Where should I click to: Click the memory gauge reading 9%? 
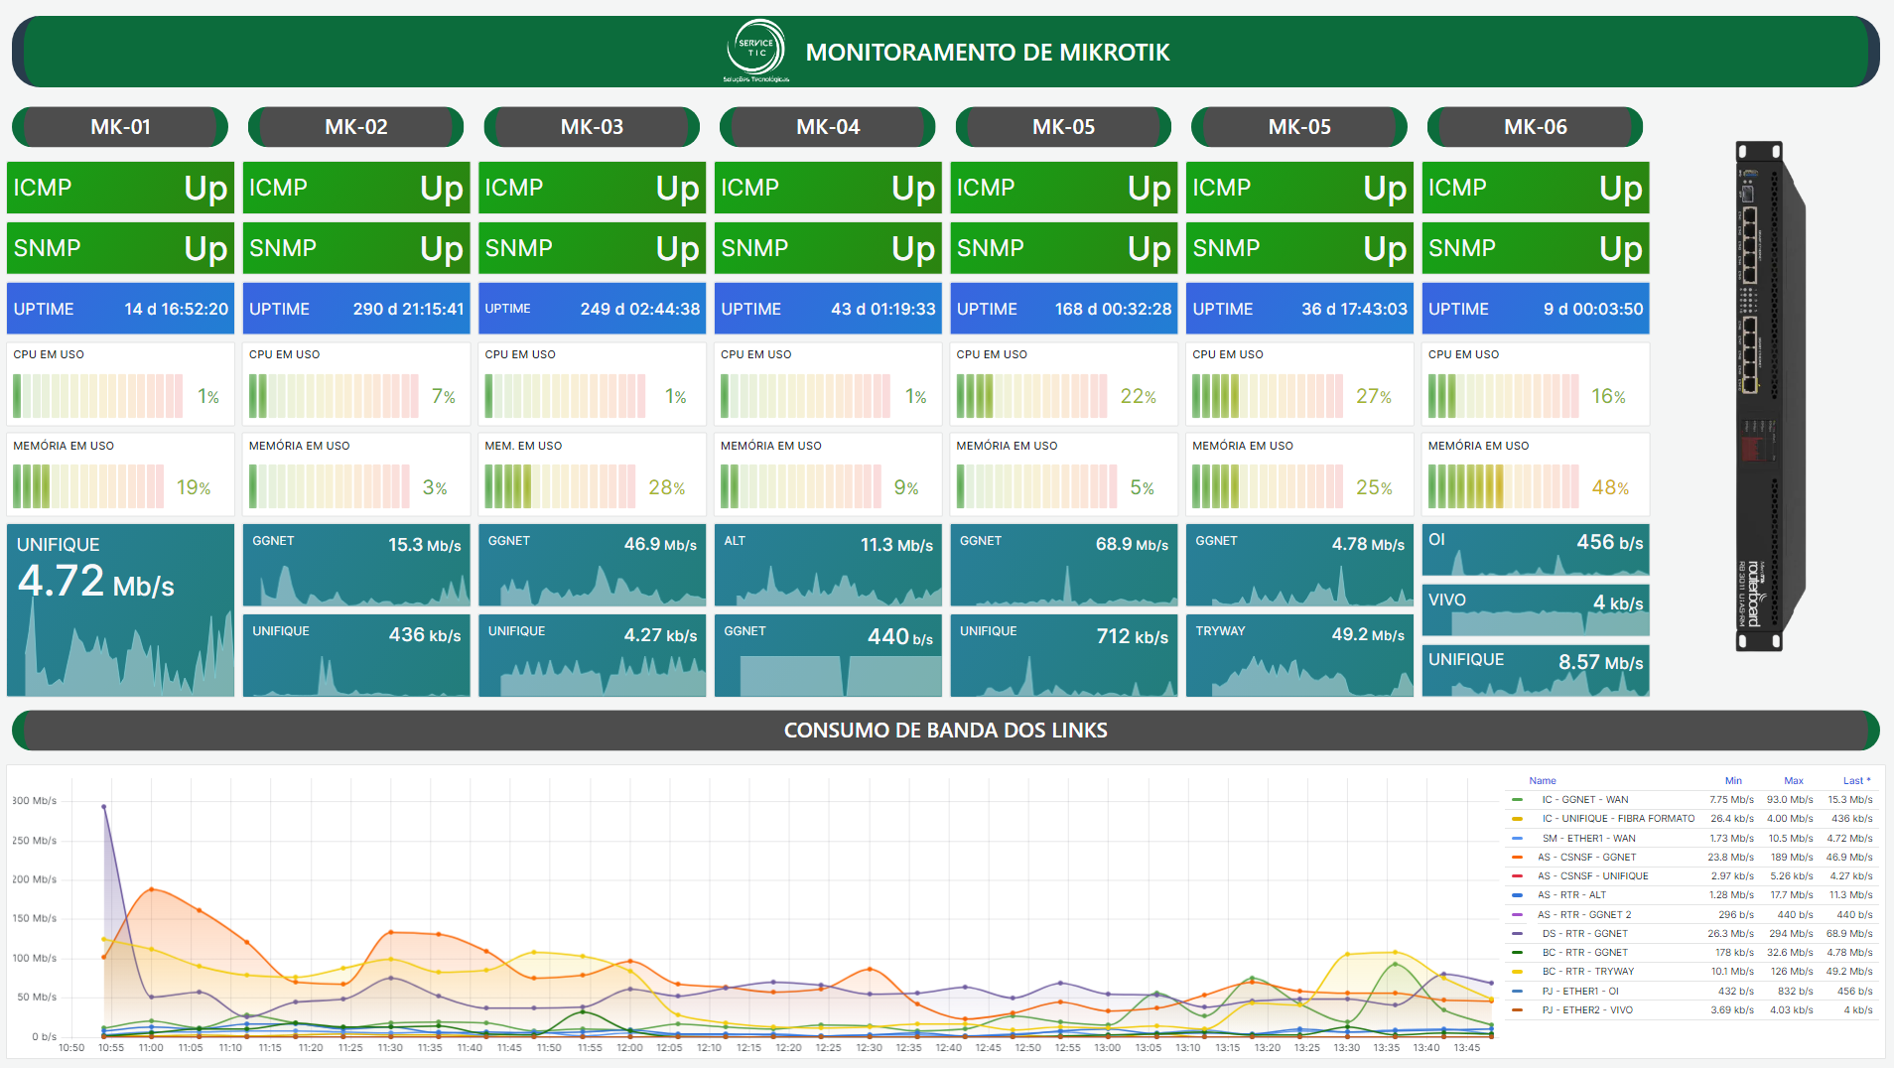(828, 474)
